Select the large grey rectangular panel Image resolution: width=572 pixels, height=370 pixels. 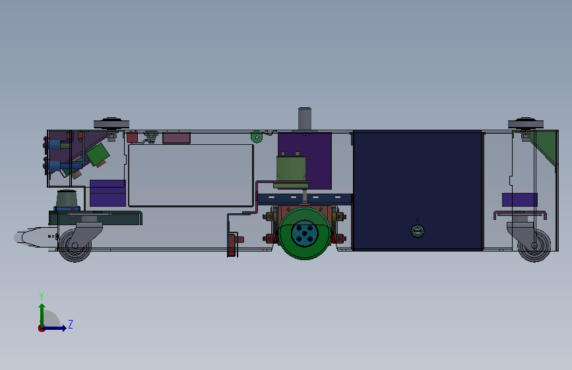pyautogui.click(x=191, y=176)
